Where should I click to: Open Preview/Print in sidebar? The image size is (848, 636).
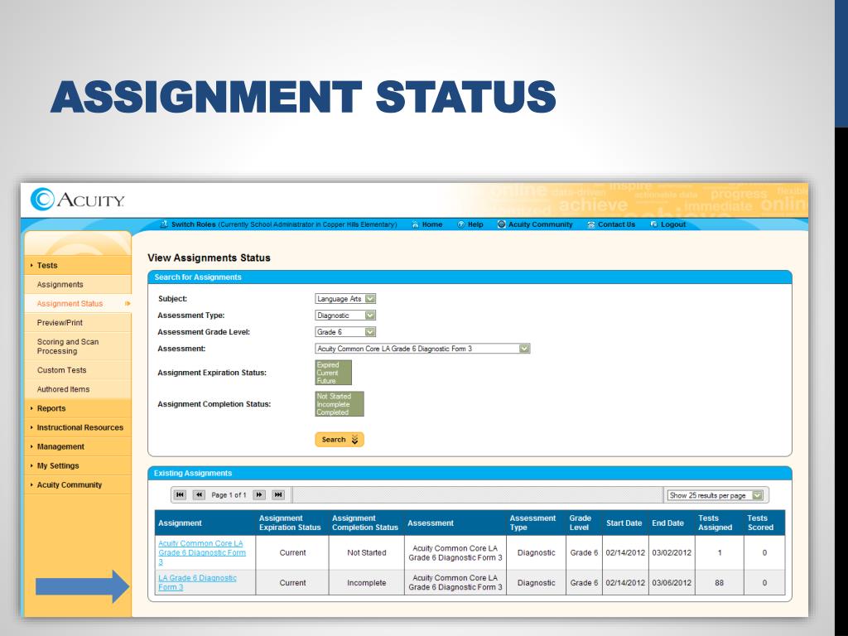(60, 322)
